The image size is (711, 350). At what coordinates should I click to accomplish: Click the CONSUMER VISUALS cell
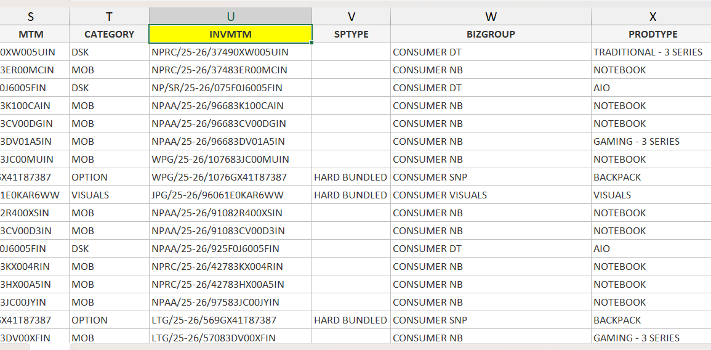pos(440,195)
